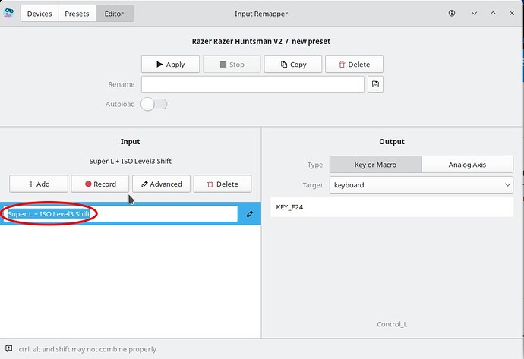
Task: Click the Control_L text under output
Action: point(392,324)
